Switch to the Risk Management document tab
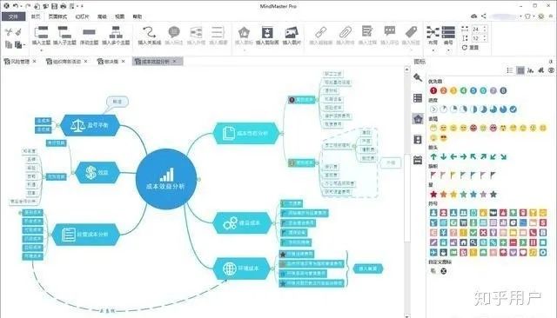 pyautogui.click(x=20, y=62)
